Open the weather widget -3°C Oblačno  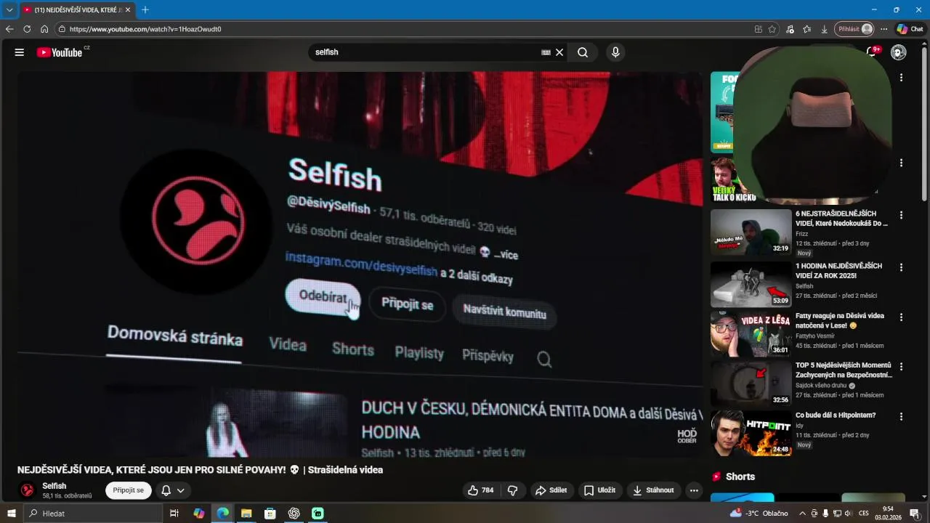pos(759,514)
